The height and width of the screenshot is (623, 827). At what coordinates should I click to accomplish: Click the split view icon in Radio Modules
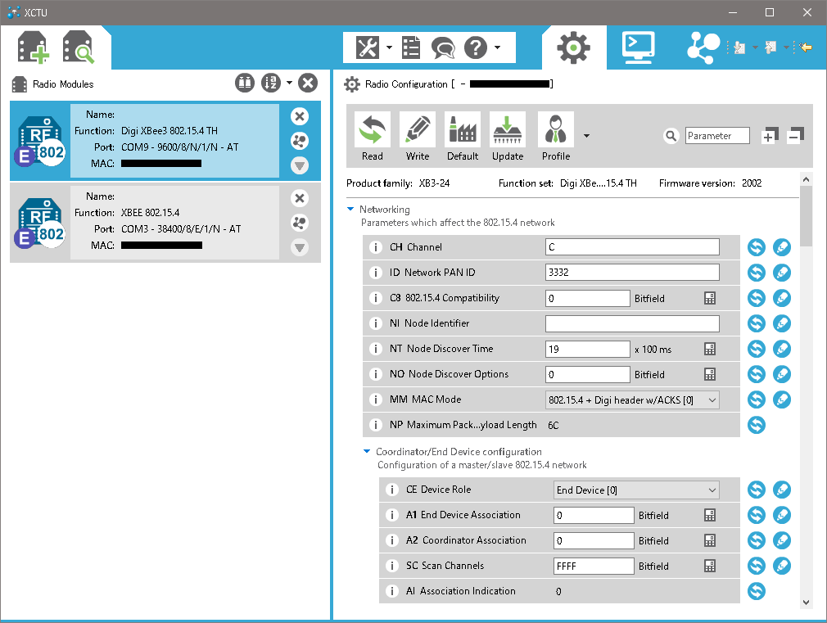coord(245,83)
